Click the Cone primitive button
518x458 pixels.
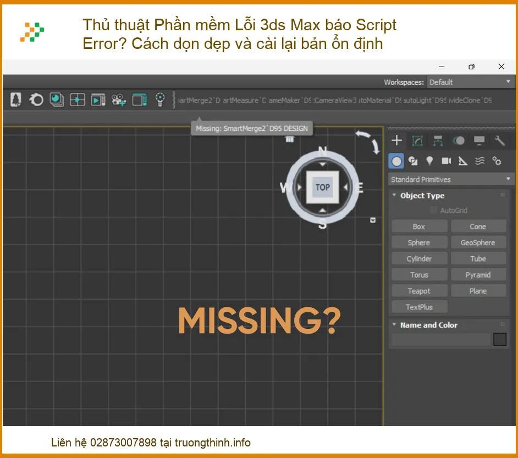478,227
